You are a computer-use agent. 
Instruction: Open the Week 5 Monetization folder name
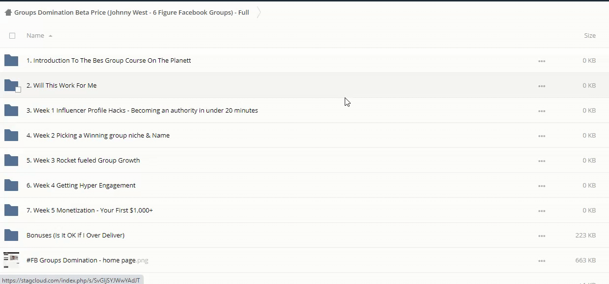[x=90, y=211]
